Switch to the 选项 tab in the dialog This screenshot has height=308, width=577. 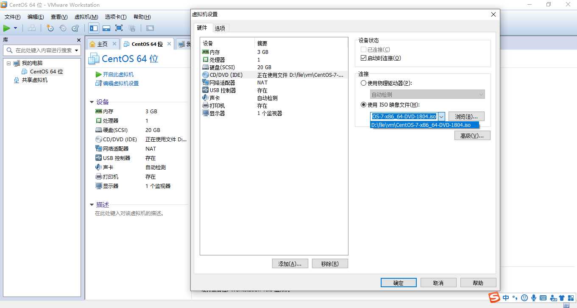click(220, 28)
